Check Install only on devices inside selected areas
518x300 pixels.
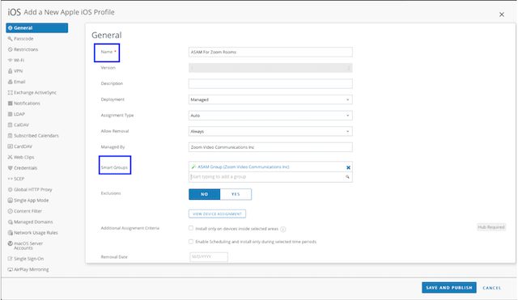pos(191,228)
